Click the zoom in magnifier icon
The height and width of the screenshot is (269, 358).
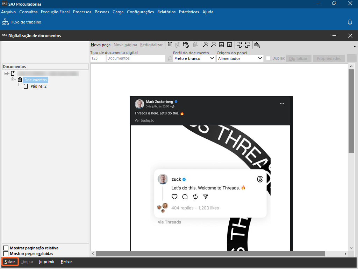pos(206,45)
